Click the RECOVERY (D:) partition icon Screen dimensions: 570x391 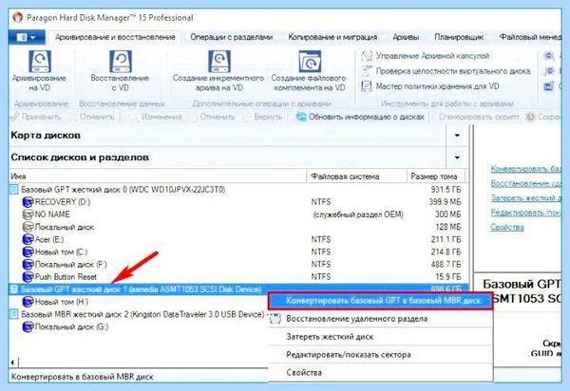[28, 202]
